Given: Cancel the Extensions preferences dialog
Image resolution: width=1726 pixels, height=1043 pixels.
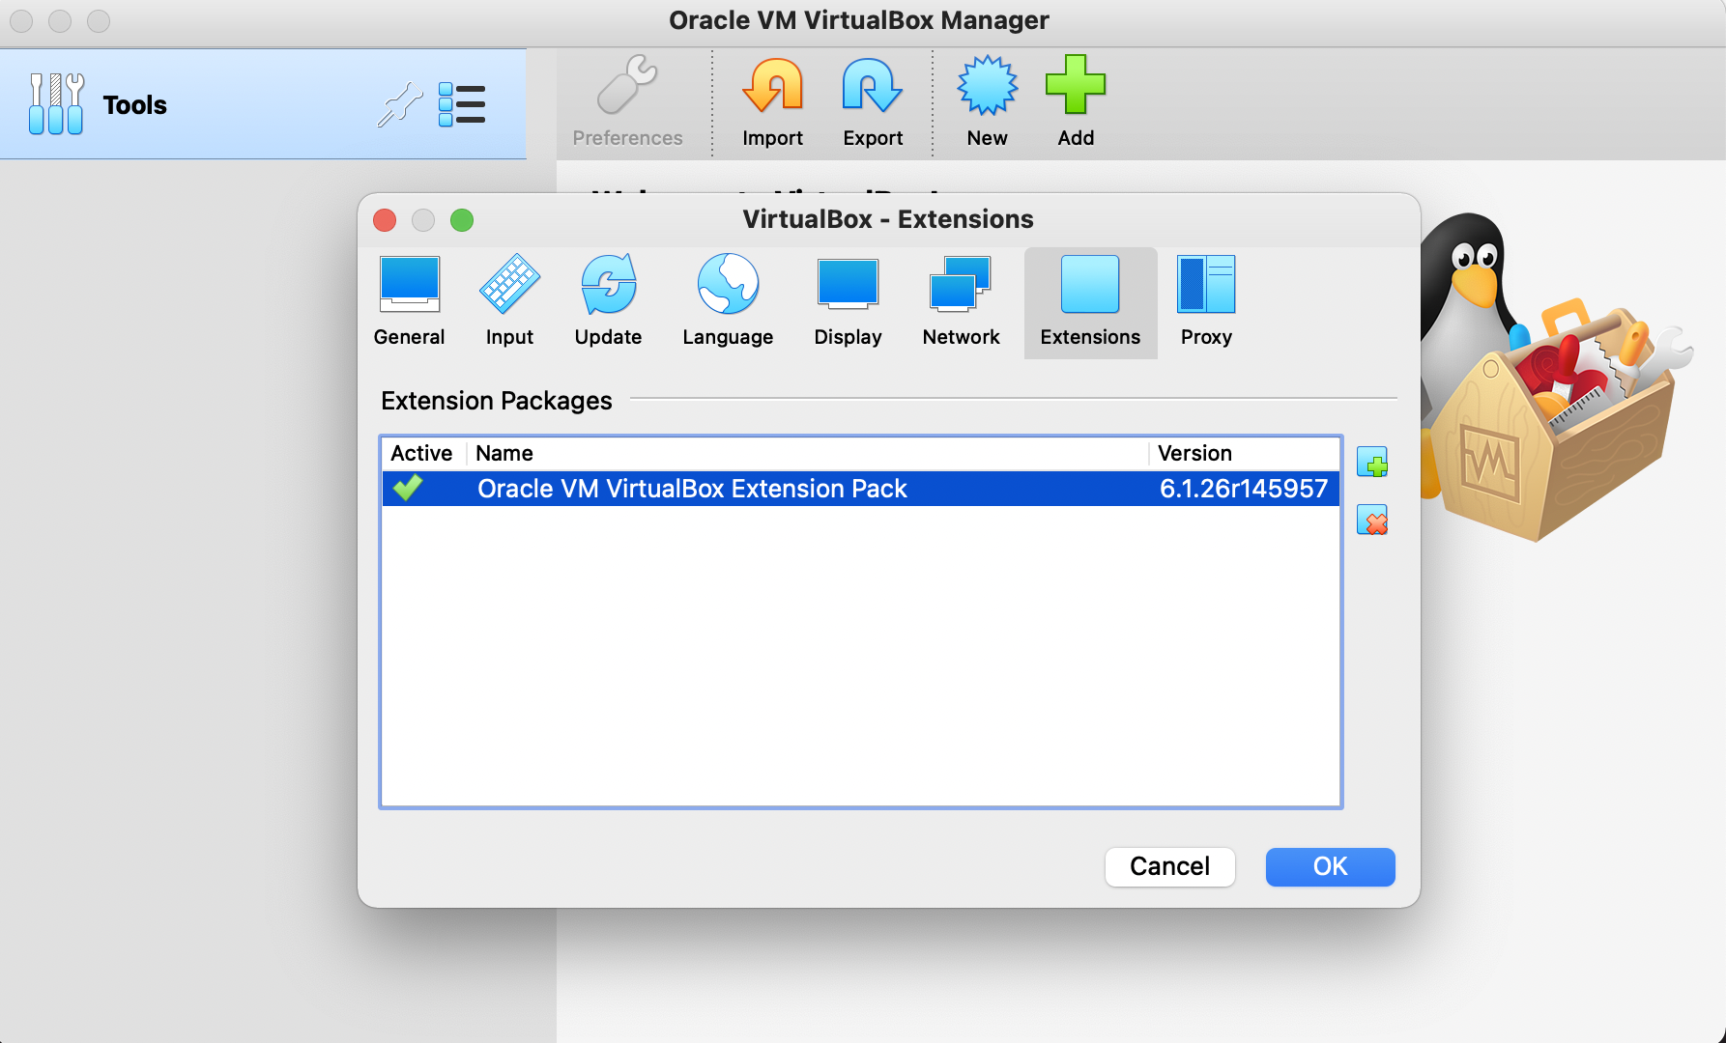Looking at the screenshot, I should coord(1170,866).
